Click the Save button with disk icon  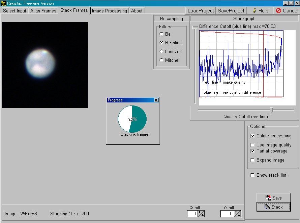[273, 198]
